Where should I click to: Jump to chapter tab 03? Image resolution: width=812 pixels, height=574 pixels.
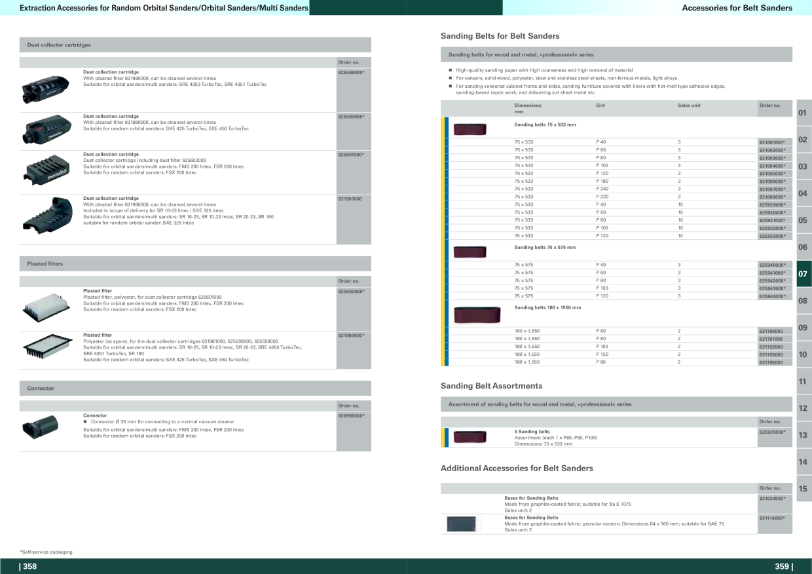[803, 166]
